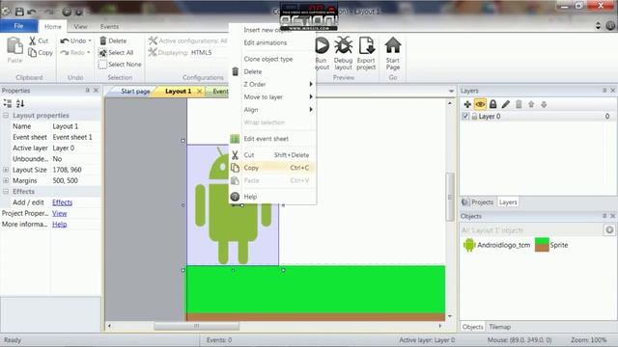The image size is (618, 347).
Task: Choose Delete in context menu
Action: pos(272,71)
